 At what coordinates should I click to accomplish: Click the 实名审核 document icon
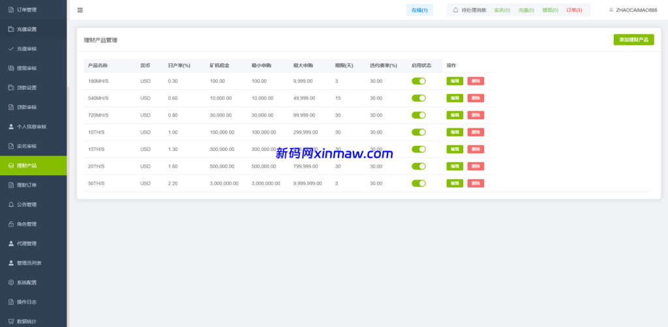(x=12, y=146)
